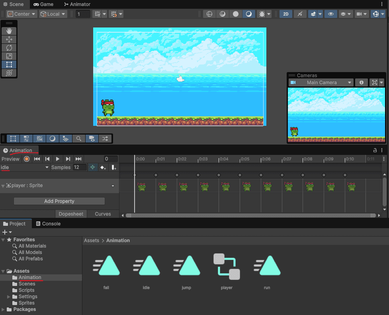Select the Move tool
Image resolution: width=389 pixels, height=315 pixels.
(x=9, y=39)
